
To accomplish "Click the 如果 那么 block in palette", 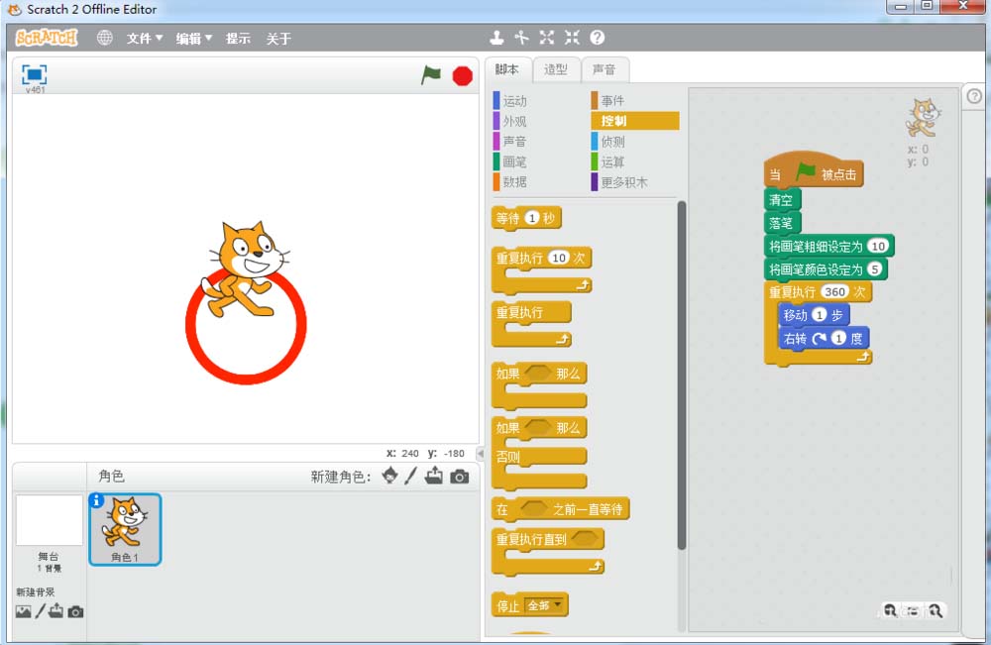I will click(539, 385).
